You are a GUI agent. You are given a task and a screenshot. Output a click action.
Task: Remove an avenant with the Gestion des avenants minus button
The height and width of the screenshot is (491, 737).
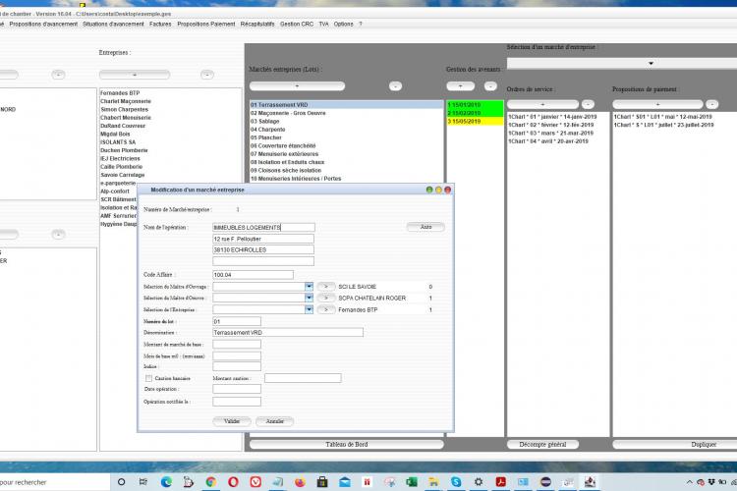point(490,86)
